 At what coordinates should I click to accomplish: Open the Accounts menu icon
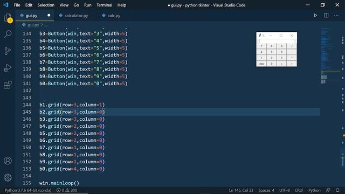(x=8, y=161)
